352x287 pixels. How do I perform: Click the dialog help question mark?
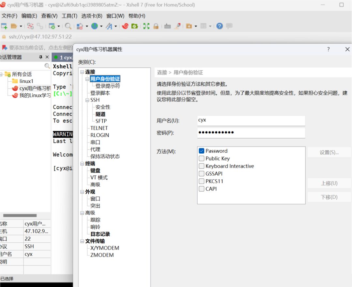pos(329,49)
